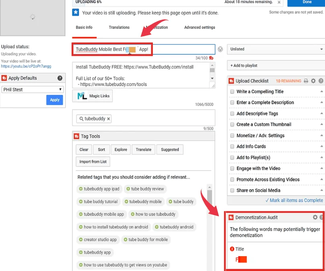The width and height of the screenshot is (325, 271).
Task: Check 'Promote Across Existing Videos' item
Action: pyautogui.click(x=232, y=179)
